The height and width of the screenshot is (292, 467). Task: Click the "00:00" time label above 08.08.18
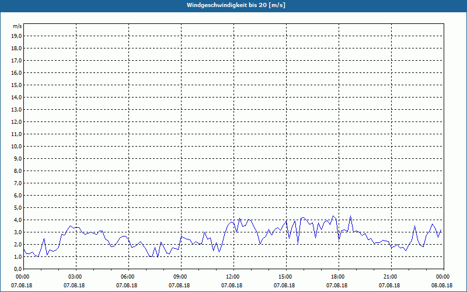click(x=442, y=277)
